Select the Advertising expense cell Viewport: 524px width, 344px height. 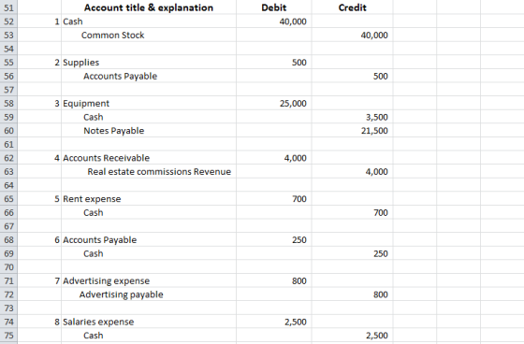click(x=149, y=280)
